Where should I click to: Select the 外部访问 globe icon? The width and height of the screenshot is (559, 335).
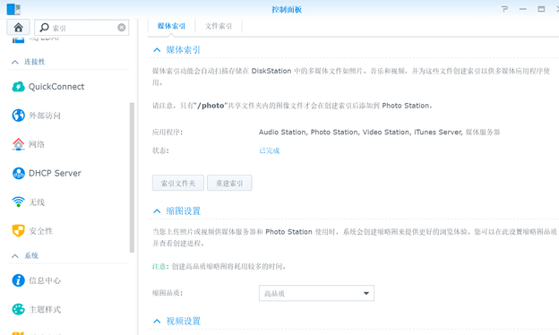(18, 116)
